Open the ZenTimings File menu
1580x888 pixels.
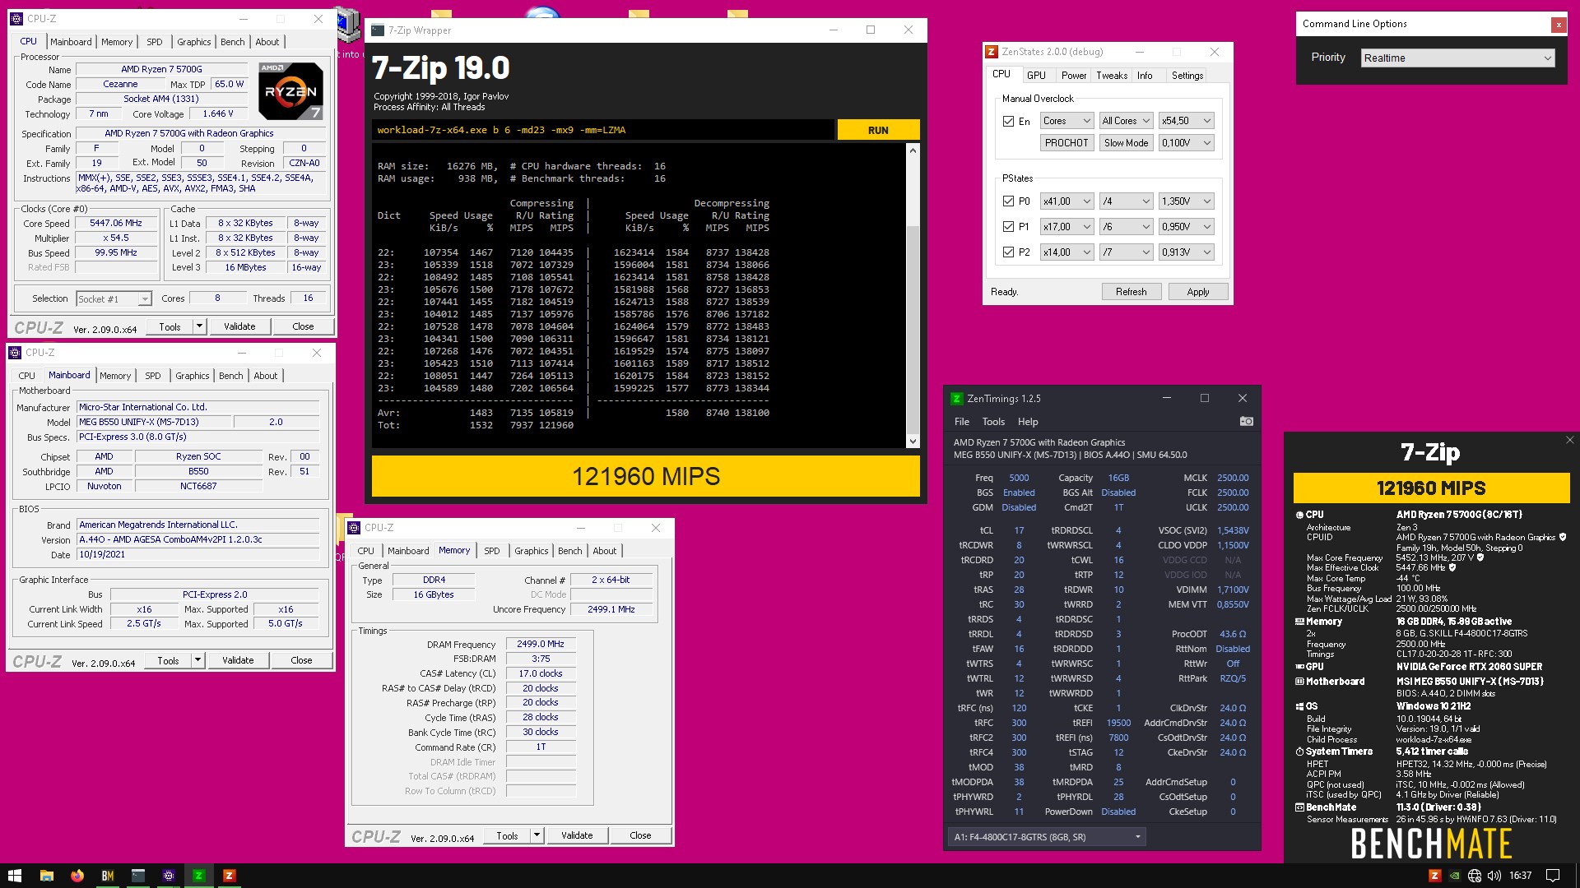(x=961, y=421)
